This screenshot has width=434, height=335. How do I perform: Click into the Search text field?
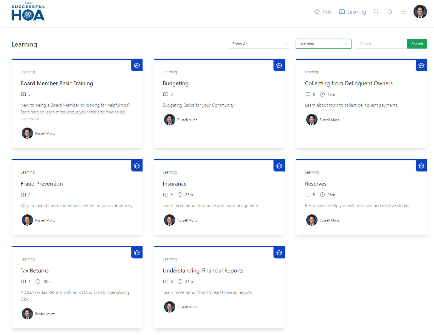(381, 44)
